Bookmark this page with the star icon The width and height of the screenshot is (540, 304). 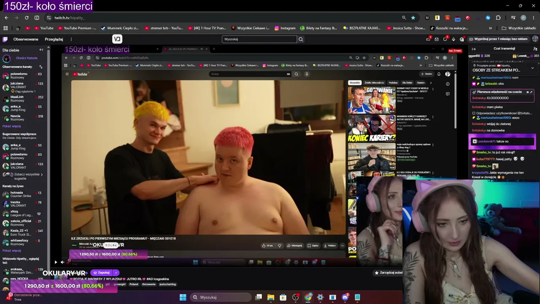[413, 18]
